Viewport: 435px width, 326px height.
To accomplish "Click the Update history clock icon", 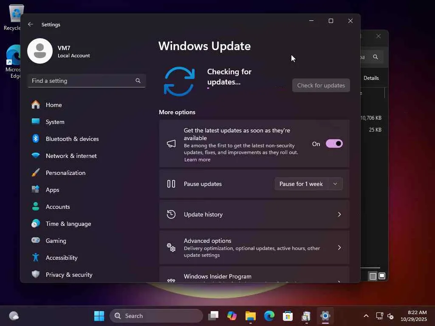I will pyautogui.click(x=171, y=214).
